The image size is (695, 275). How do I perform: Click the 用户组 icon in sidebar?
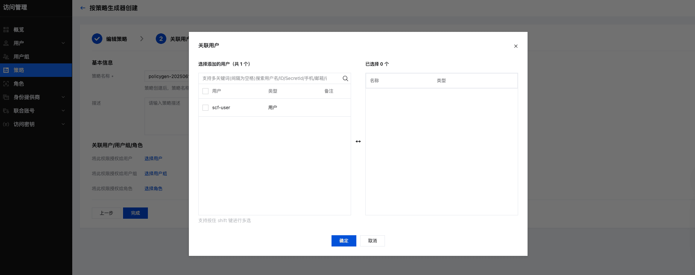pos(6,57)
